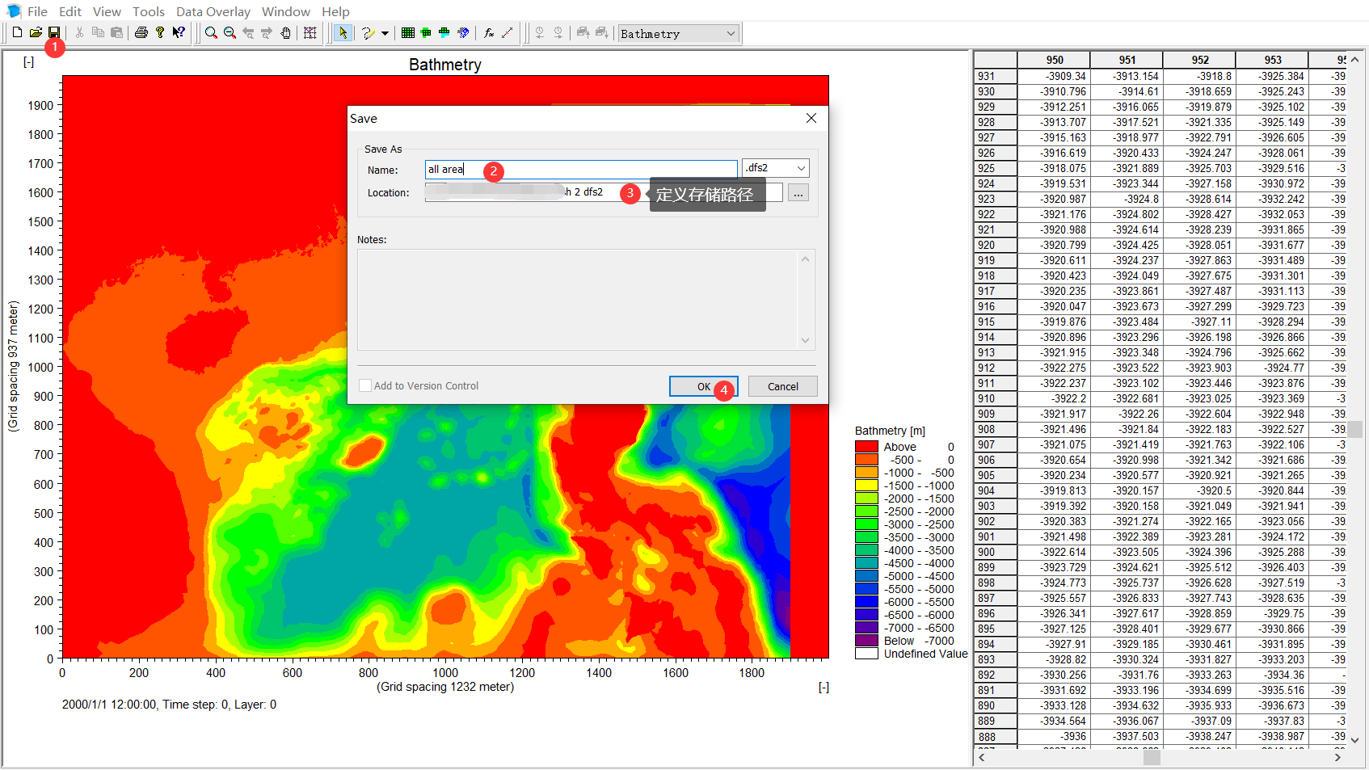The width and height of the screenshot is (1369, 770).
Task: Click the Name field containing all area
Action: pyautogui.click(x=580, y=169)
